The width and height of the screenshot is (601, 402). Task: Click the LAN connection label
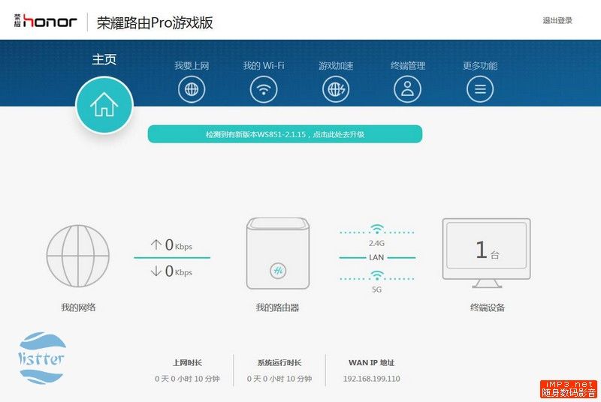376,257
